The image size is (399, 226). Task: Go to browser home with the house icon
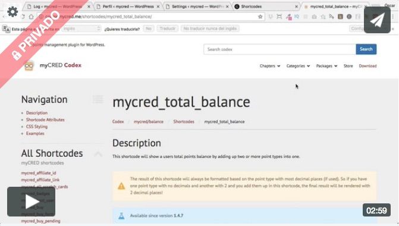pyautogui.click(x=32, y=17)
